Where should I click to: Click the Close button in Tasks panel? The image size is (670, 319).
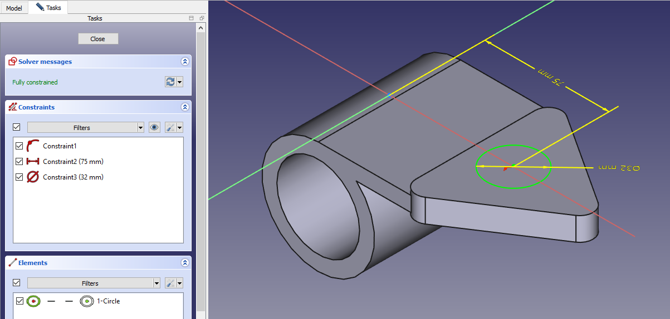click(x=98, y=39)
